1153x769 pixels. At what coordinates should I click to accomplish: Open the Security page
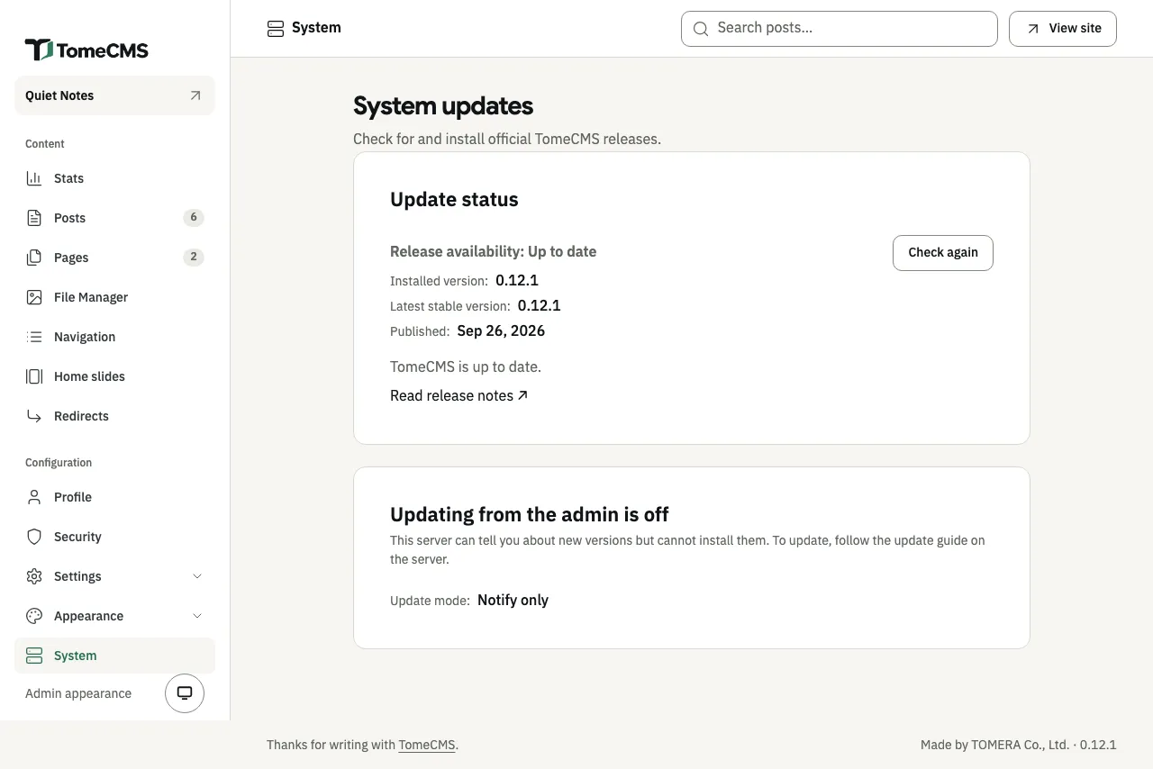[114, 537]
